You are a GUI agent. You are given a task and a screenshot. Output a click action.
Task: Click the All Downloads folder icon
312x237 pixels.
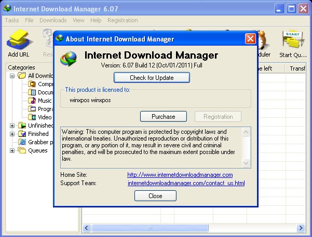22,76
